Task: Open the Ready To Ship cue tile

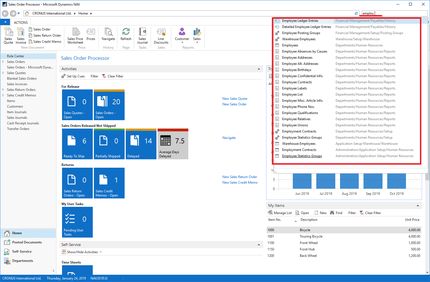Action: [77, 144]
